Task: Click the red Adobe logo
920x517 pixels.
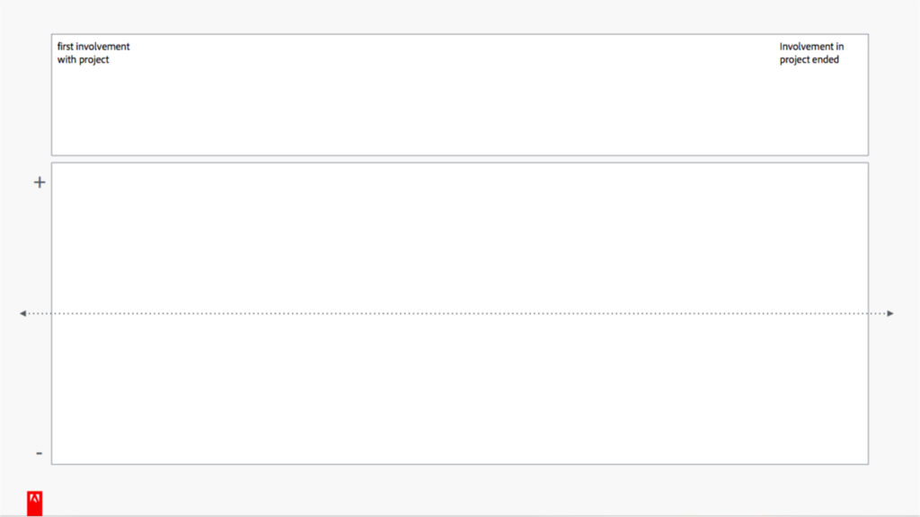Action: pos(35,504)
